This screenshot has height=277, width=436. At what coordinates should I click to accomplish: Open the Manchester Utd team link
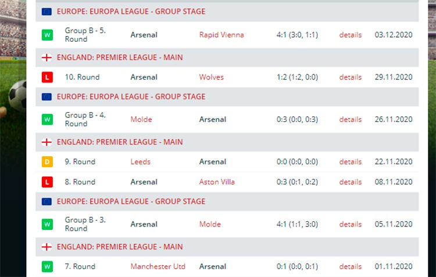click(x=158, y=267)
